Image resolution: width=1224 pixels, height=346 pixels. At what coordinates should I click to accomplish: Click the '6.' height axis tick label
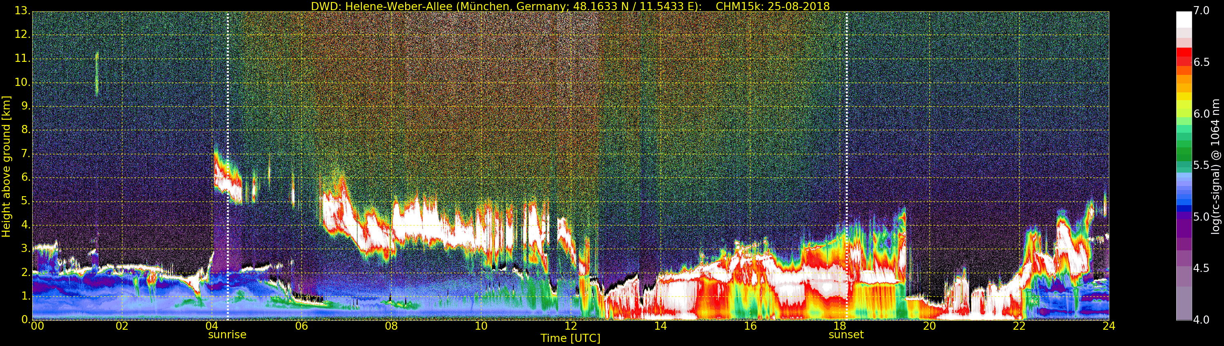[x=25, y=177]
